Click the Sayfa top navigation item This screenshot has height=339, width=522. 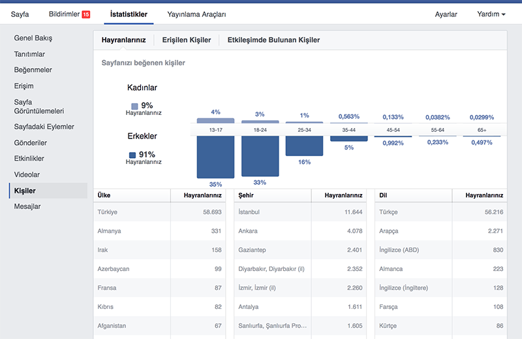pyautogui.click(x=20, y=14)
